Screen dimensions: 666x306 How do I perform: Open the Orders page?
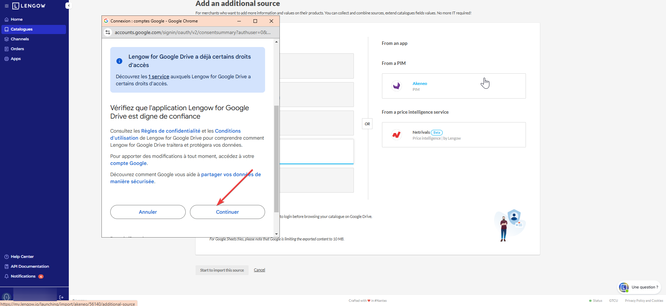(17, 49)
